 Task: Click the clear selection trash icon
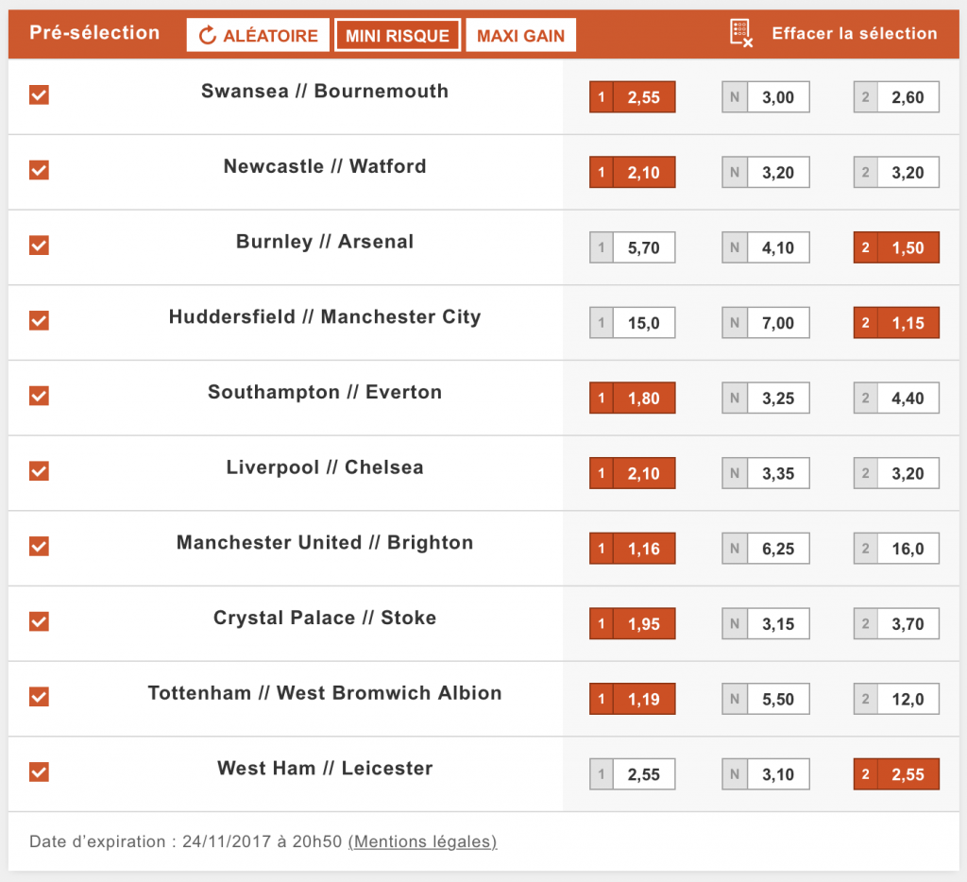[x=741, y=33]
